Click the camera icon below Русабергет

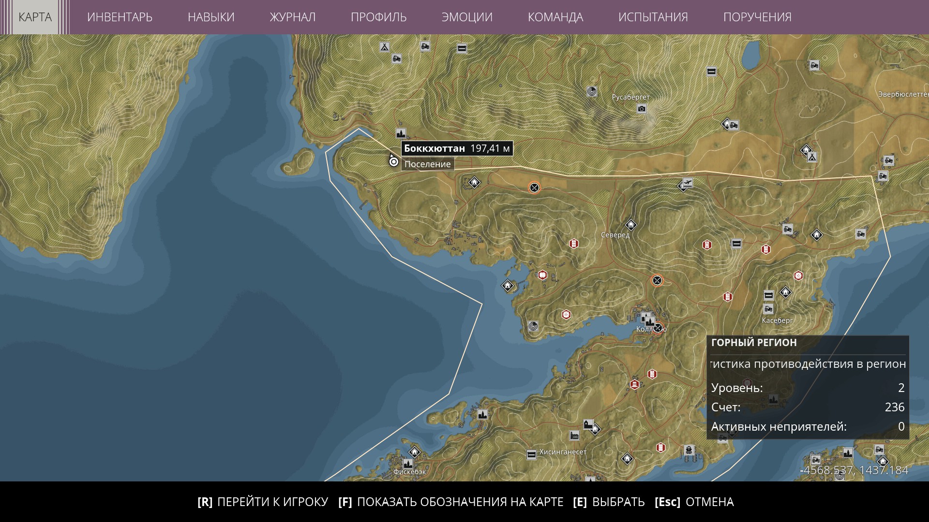click(642, 109)
